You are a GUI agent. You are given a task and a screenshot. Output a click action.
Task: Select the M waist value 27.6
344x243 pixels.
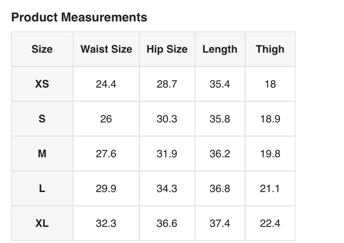[106, 154]
